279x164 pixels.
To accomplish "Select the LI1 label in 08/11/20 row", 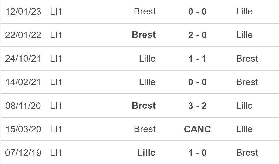I will click(x=56, y=106).
